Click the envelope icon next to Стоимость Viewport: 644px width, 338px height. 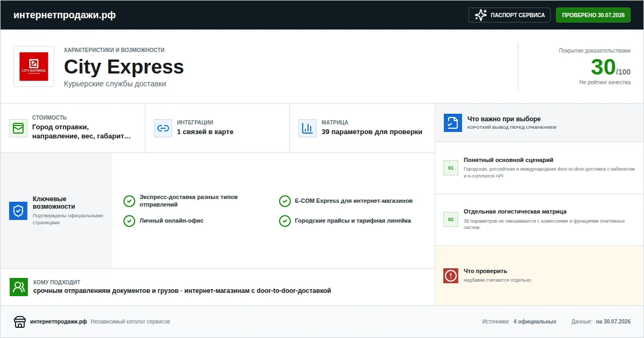click(x=18, y=128)
